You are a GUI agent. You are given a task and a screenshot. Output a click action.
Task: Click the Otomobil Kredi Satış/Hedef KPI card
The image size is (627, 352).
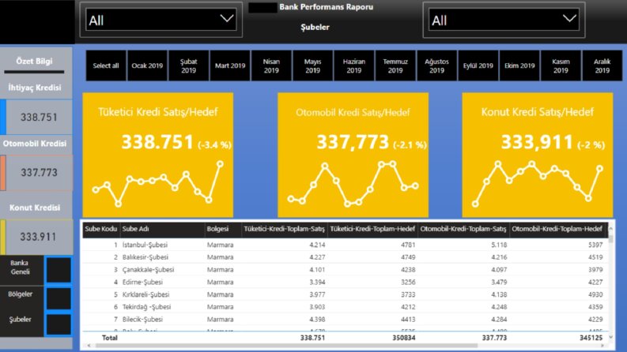coord(353,155)
